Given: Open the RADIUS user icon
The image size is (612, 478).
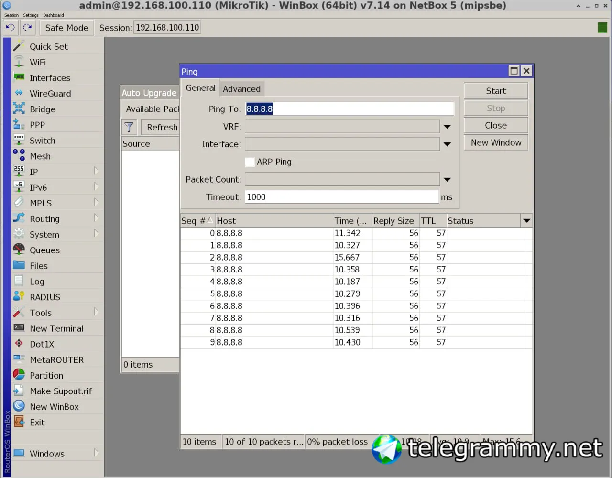Looking at the screenshot, I should point(19,296).
